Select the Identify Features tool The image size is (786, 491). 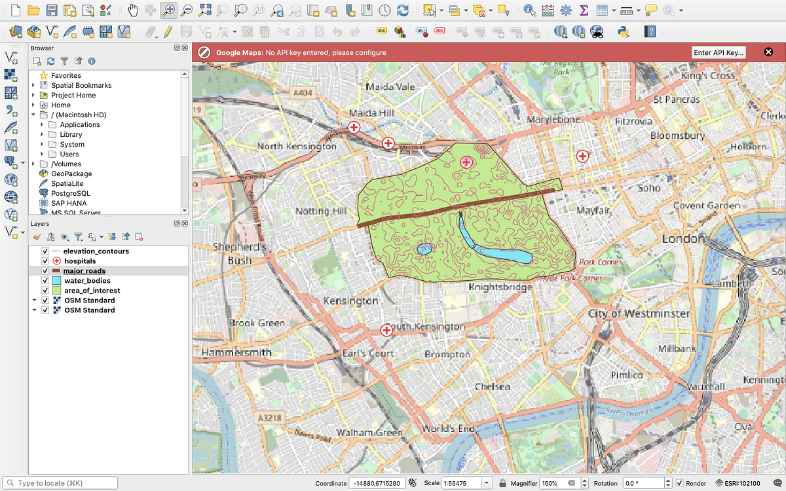click(x=530, y=10)
